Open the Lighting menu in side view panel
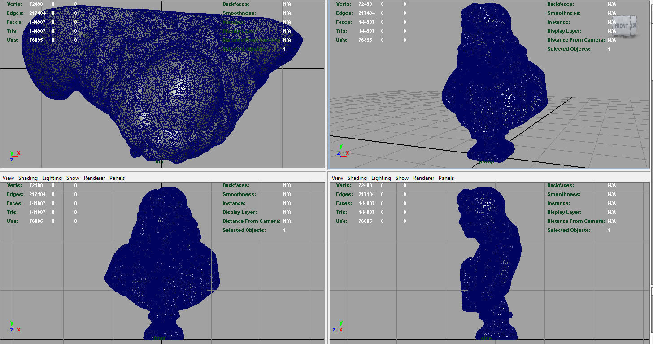This screenshot has height=344, width=653. tap(381, 178)
